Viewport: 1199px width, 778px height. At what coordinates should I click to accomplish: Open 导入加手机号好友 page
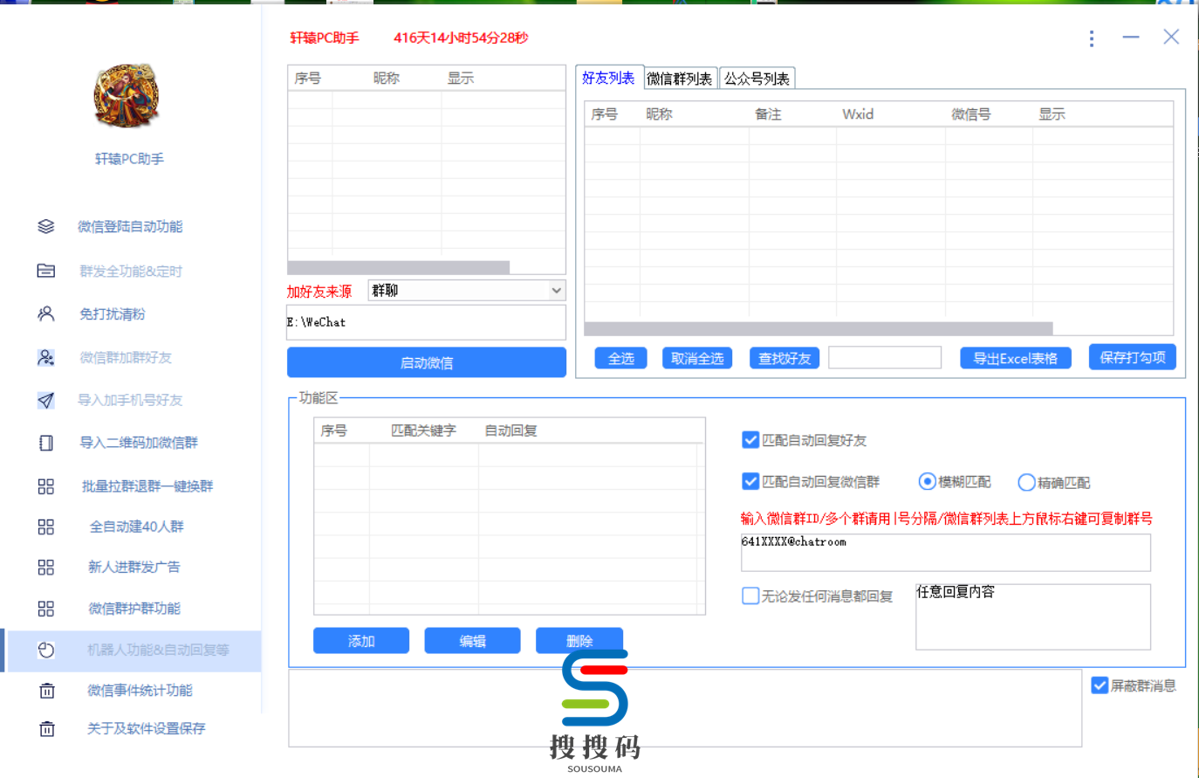tap(130, 400)
